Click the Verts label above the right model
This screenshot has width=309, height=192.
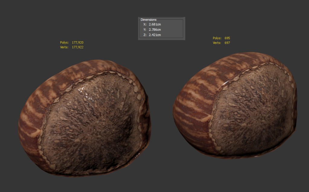pyautogui.click(x=217, y=43)
